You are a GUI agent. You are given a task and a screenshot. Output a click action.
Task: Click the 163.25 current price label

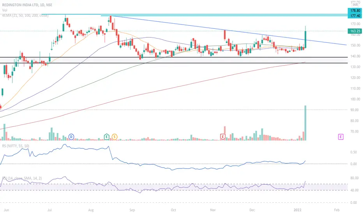355,31
